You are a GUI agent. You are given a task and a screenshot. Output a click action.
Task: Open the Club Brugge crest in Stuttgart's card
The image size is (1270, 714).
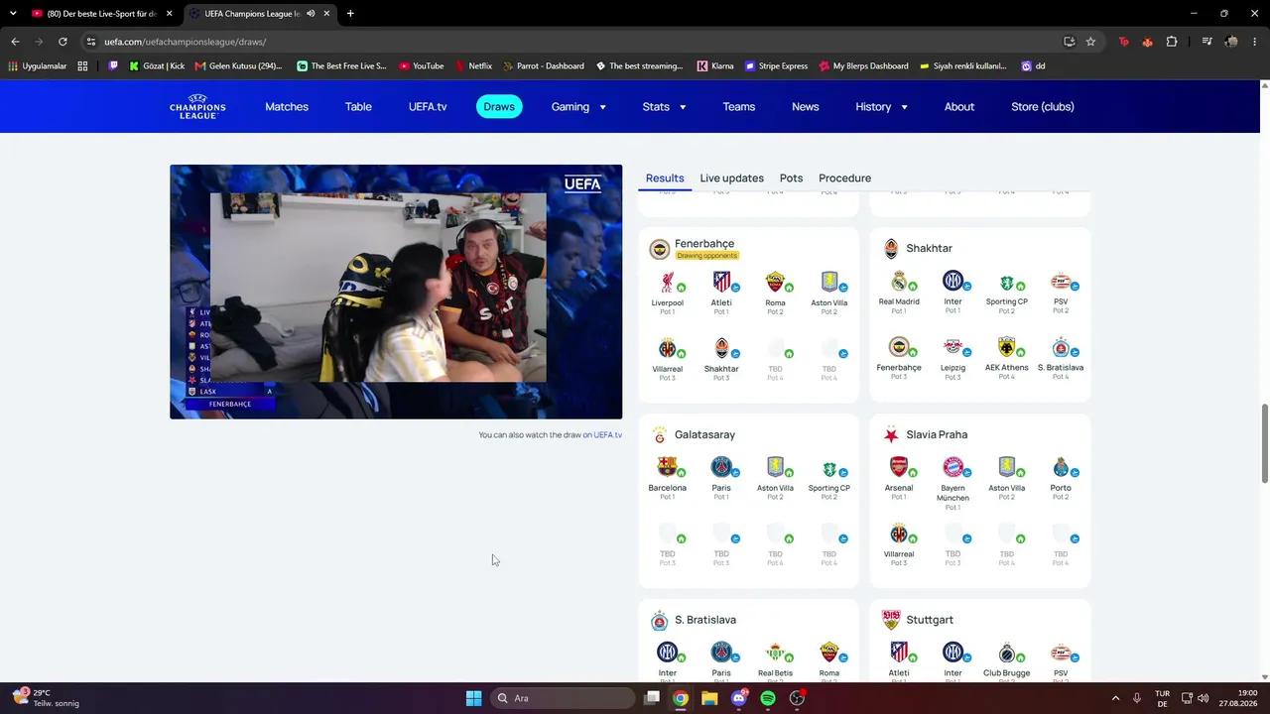[1006, 653]
